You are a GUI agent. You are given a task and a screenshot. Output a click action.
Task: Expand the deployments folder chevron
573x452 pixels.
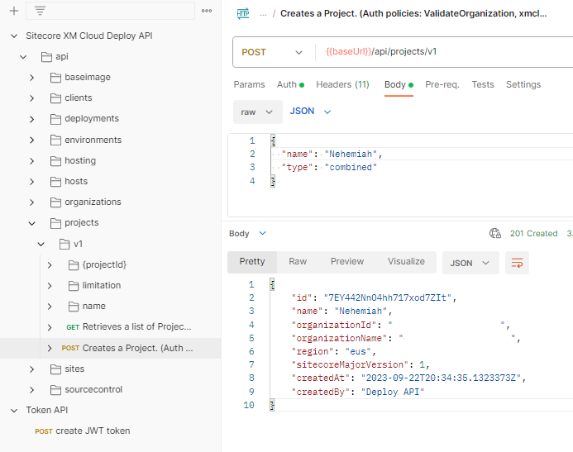pos(31,119)
